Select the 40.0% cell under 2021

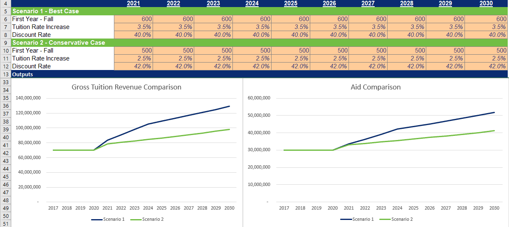(133, 35)
